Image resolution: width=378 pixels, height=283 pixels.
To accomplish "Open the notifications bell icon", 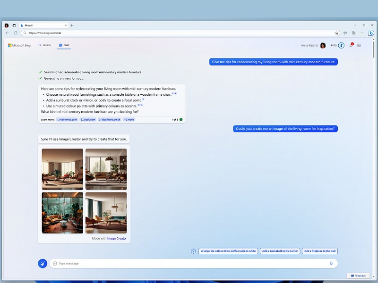I will point(351,45).
